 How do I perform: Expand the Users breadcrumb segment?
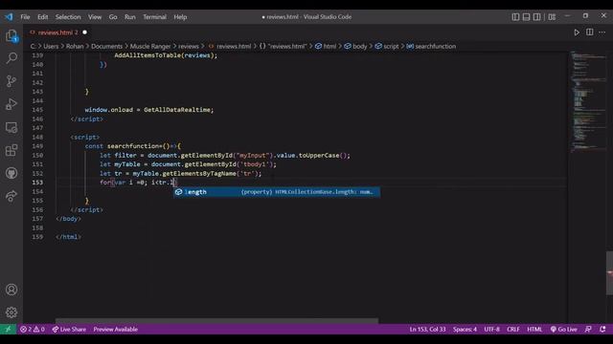coord(51,46)
